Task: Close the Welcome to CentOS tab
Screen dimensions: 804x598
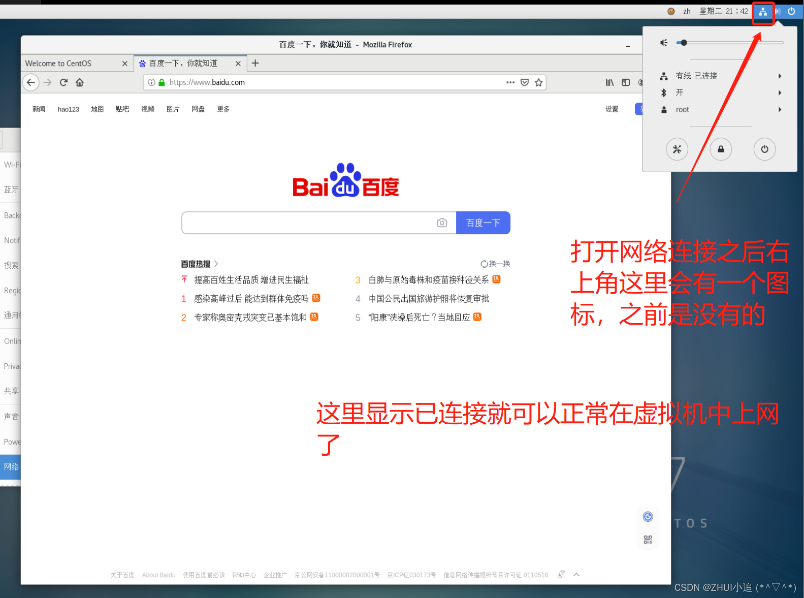Action: point(125,64)
